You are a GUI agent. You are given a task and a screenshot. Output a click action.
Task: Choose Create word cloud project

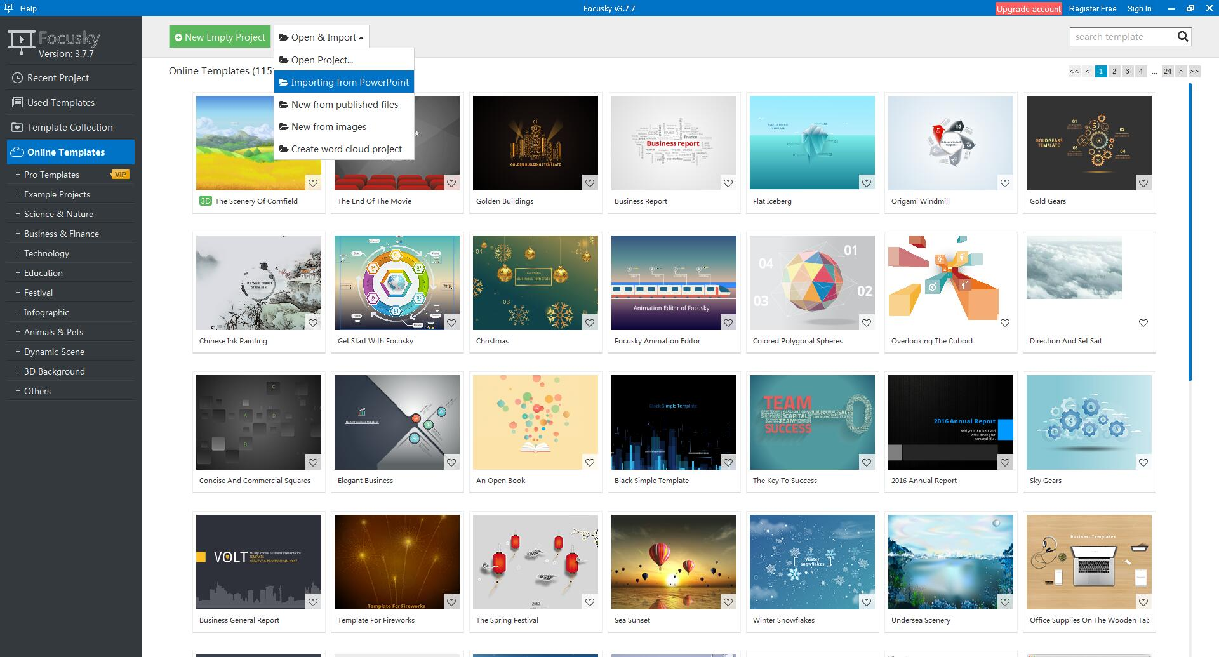(x=344, y=149)
